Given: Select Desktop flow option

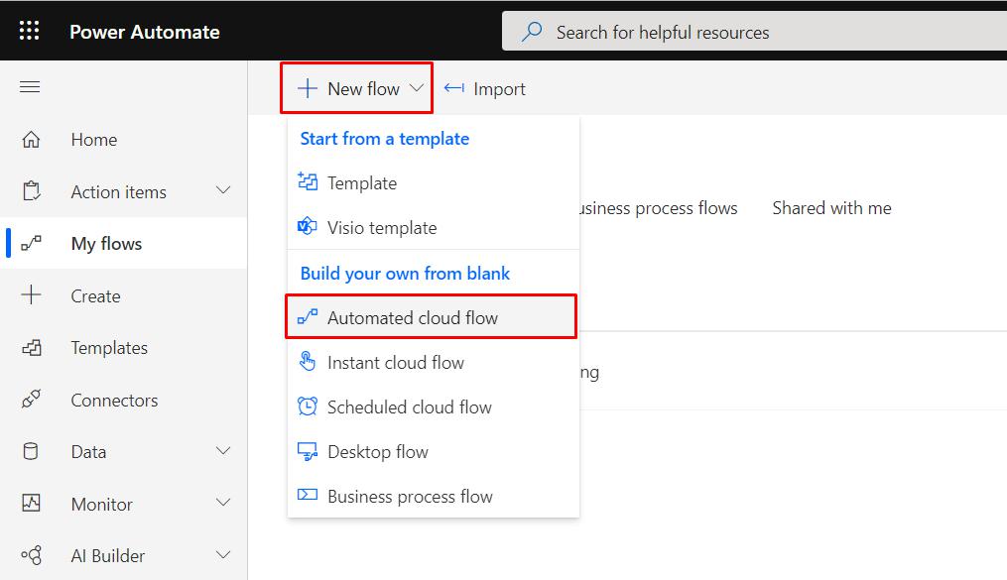Looking at the screenshot, I should click(x=434, y=452).
